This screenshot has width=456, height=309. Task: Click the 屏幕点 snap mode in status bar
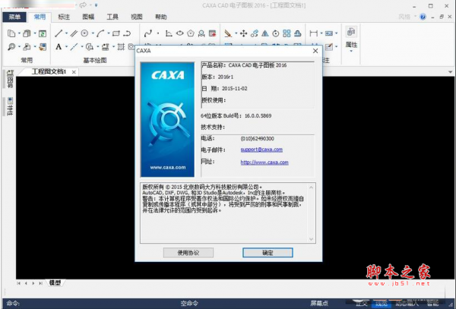pos(319,304)
